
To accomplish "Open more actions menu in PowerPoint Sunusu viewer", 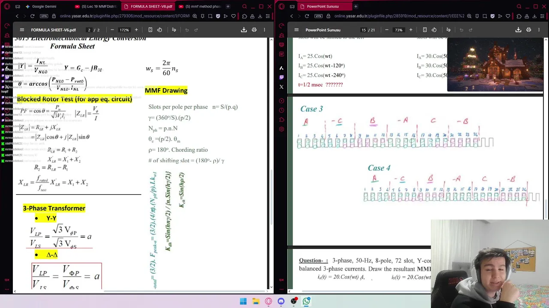I will [539, 30].
